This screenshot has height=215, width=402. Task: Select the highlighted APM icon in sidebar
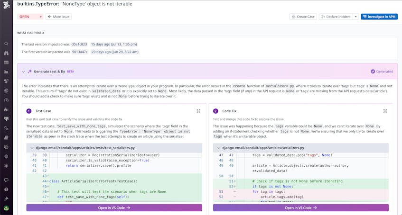pos(7,119)
